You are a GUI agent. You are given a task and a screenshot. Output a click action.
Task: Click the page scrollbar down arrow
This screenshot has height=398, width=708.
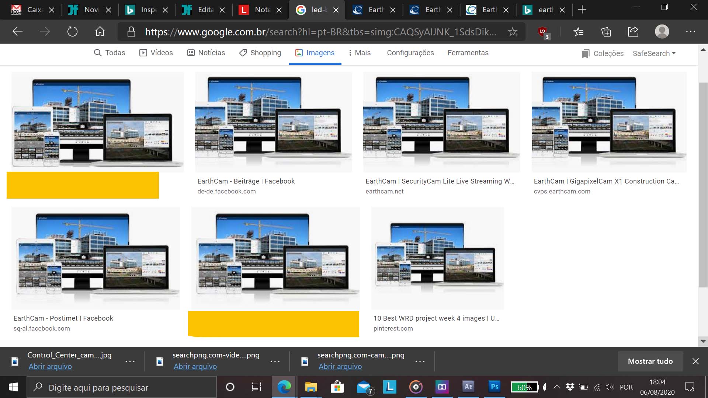(x=703, y=341)
